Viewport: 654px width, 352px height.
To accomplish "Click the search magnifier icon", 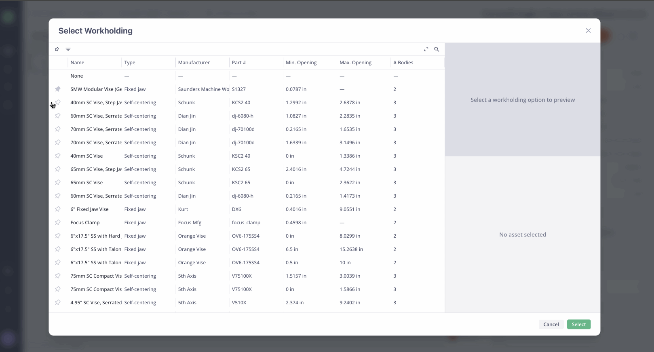I will (x=437, y=49).
